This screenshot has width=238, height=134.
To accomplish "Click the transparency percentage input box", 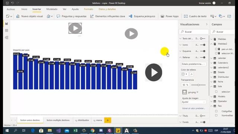I will click(185, 85).
